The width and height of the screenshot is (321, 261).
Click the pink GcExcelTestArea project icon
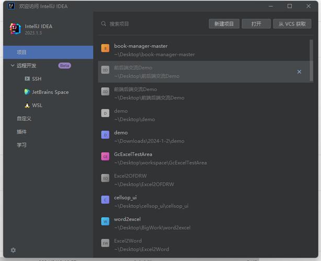(x=105, y=157)
